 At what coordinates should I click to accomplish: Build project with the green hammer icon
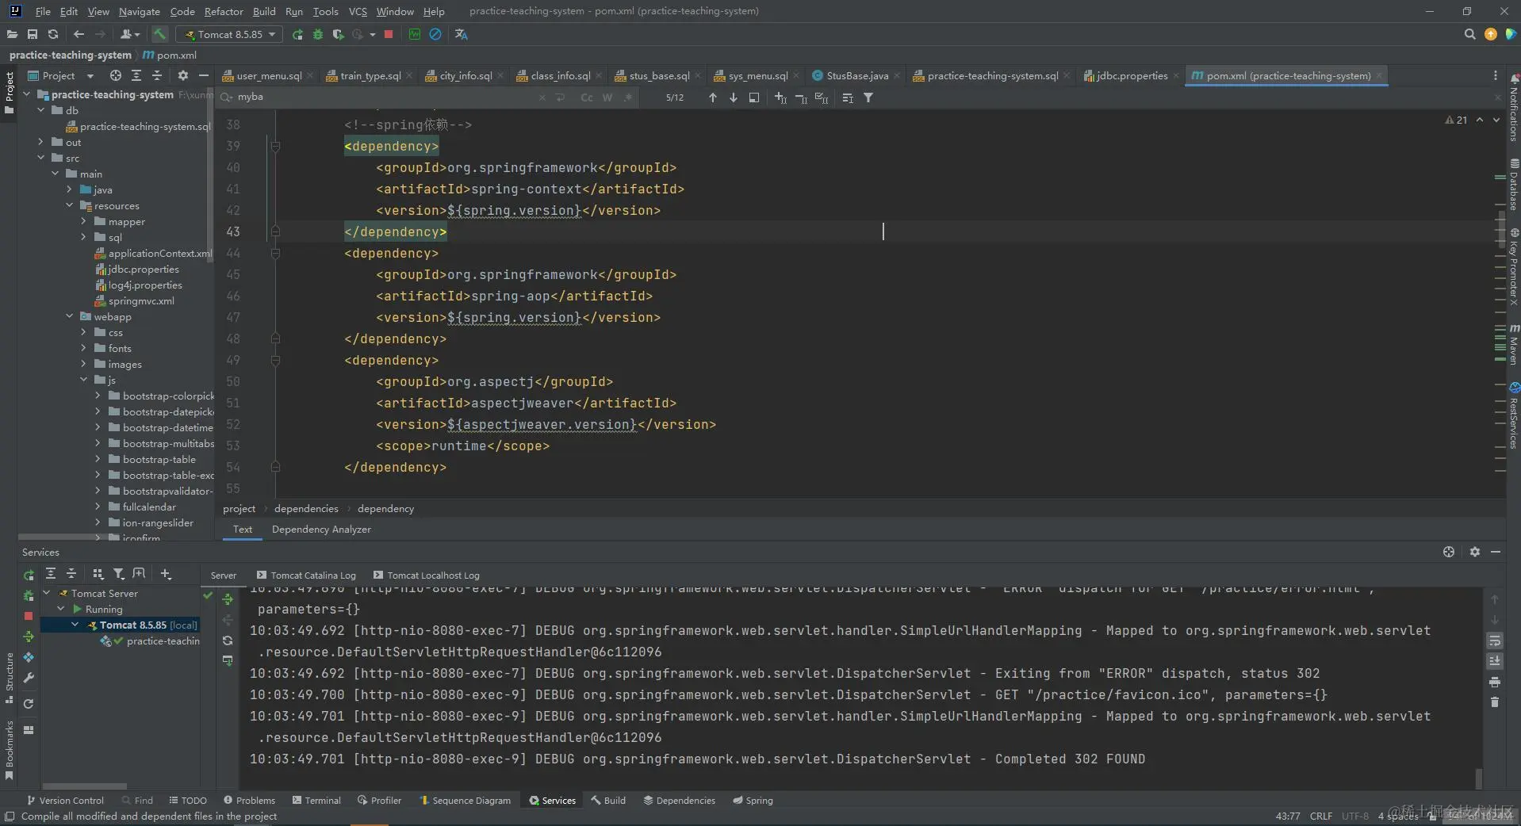[160, 34]
